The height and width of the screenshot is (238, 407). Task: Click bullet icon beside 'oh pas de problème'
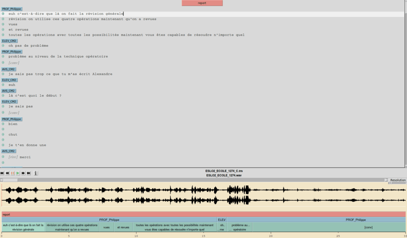pos(3,46)
